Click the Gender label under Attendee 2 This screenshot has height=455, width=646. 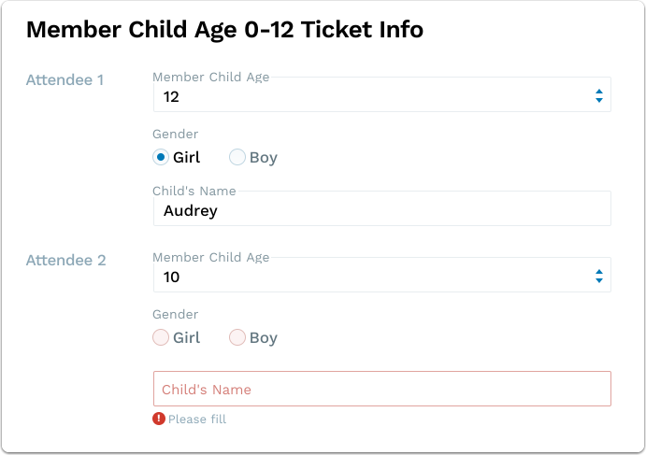point(175,315)
